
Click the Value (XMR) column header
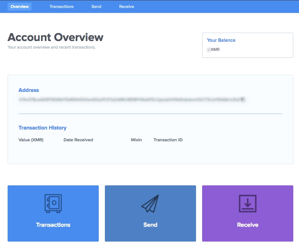[31, 140]
